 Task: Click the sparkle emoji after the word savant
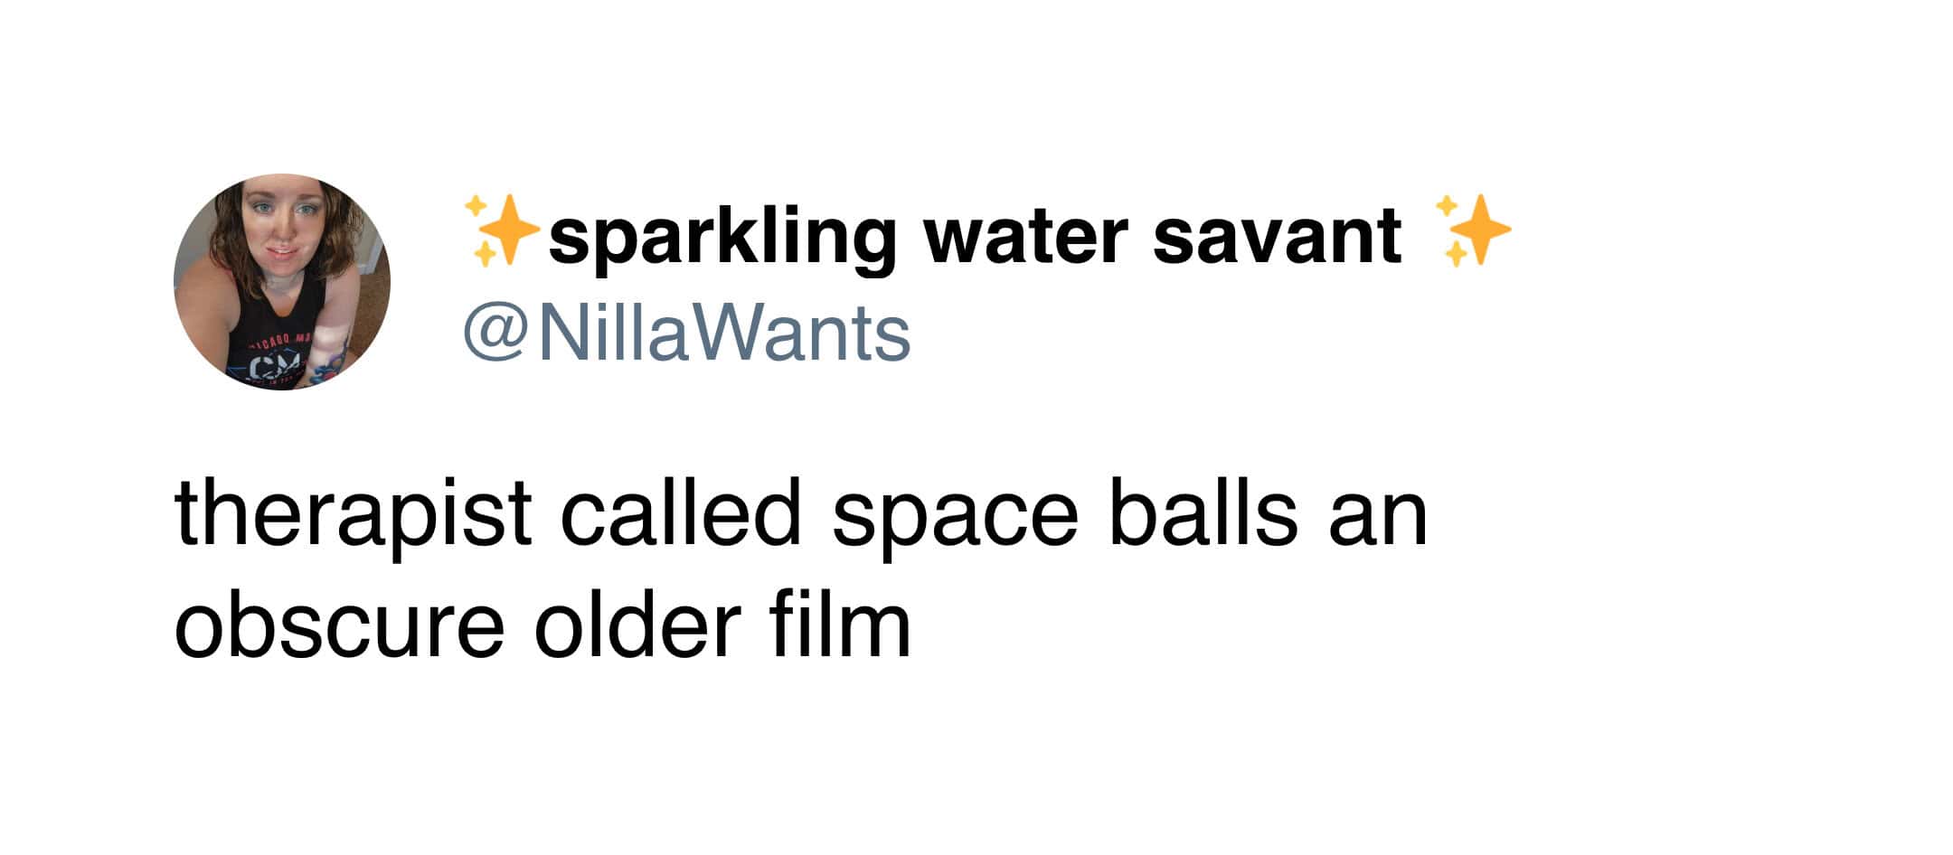point(1472,231)
